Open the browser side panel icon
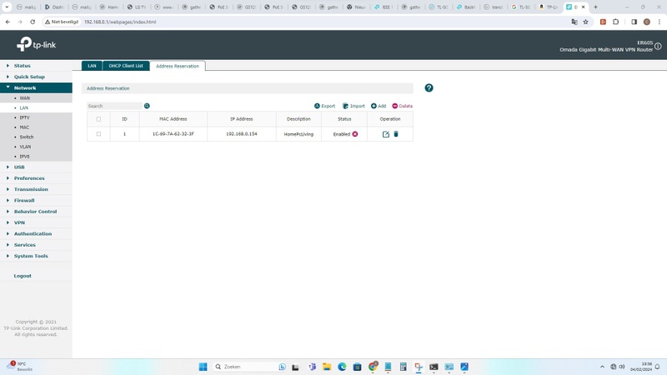This screenshot has width=667, height=375. point(634,22)
